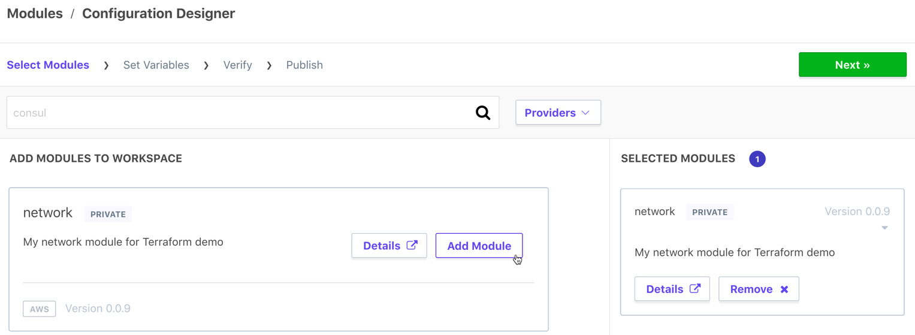Click the external link icon in selected Details

point(695,288)
